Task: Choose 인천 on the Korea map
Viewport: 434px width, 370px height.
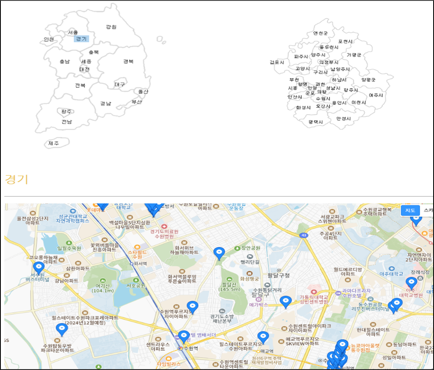Action: [x=49, y=39]
